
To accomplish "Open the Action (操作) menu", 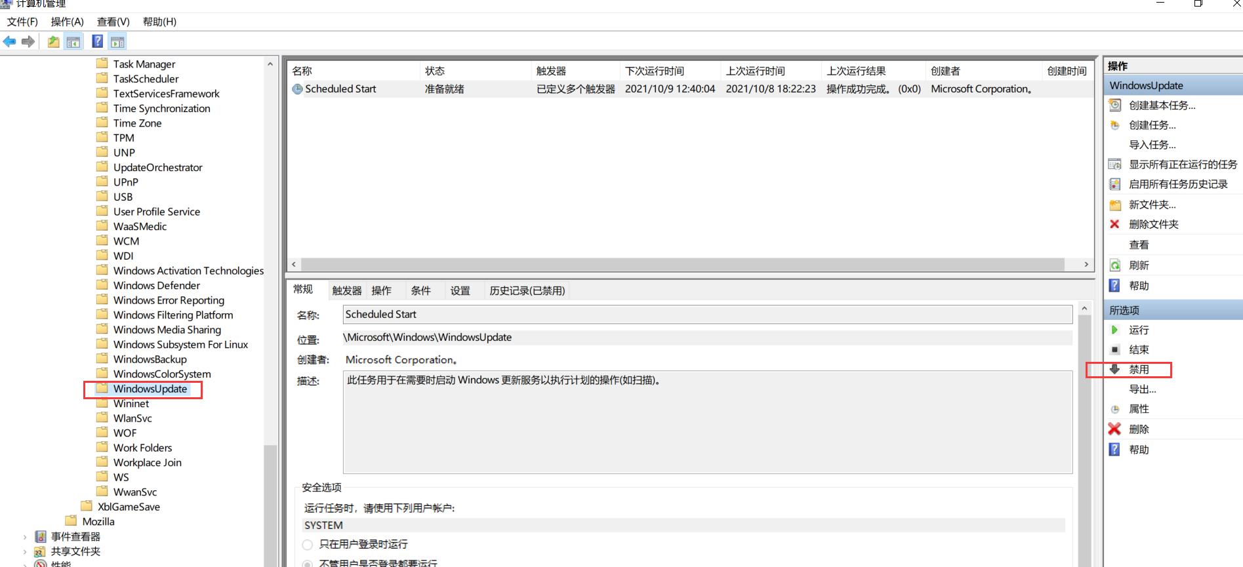I will point(67,22).
